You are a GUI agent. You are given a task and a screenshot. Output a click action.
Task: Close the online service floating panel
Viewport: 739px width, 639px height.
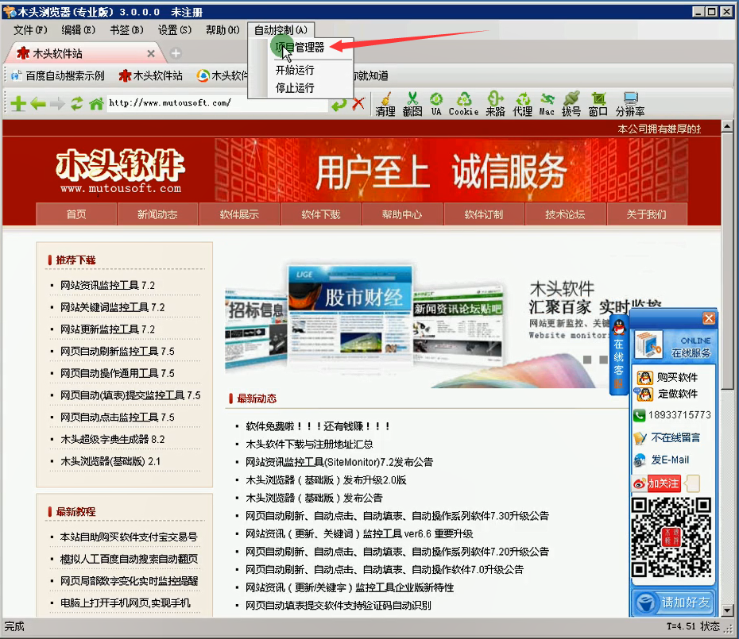[708, 318]
